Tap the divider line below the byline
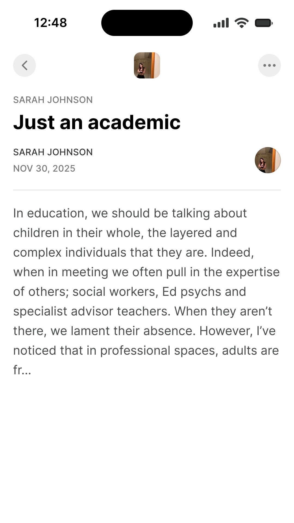 [x=147, y=190]
